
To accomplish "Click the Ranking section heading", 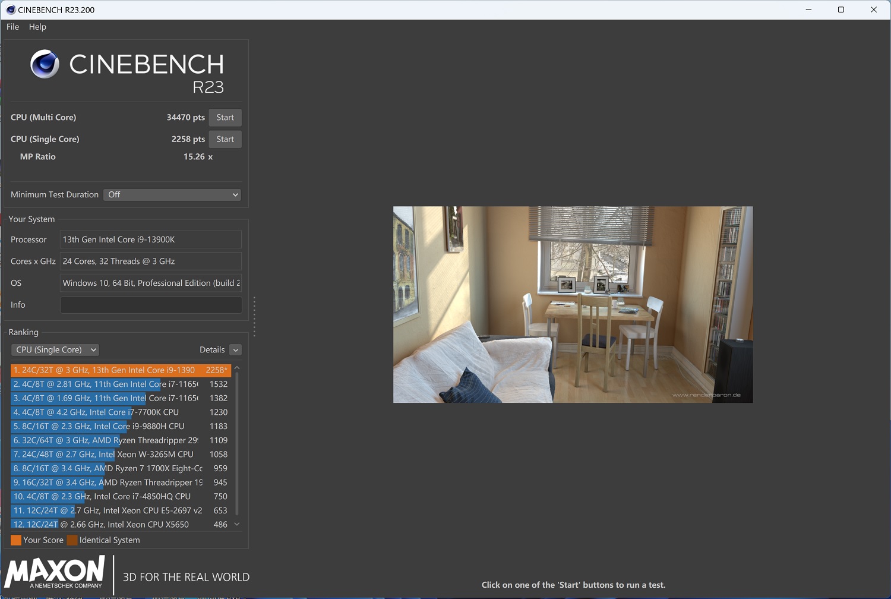I will pos(23,332).
